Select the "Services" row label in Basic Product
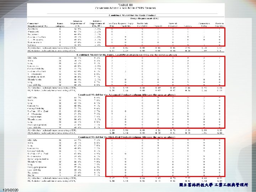Screen dimensions: 256x192 [x=32, y=45]
